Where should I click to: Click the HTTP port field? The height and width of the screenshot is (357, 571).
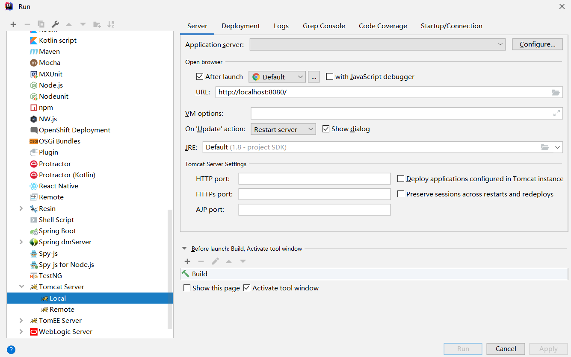tap(314, 179)
